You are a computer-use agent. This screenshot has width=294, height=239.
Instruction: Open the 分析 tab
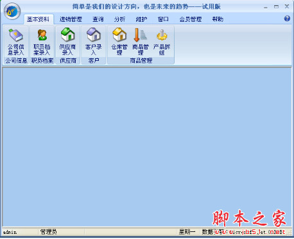[119, 19]
